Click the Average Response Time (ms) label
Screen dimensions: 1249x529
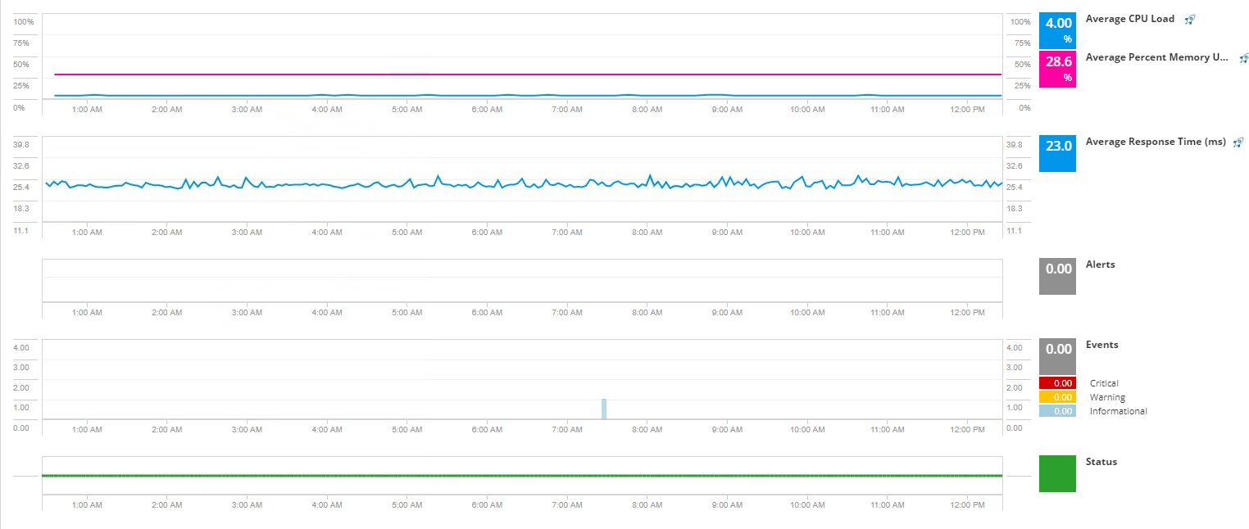[x=1156, y=142]
